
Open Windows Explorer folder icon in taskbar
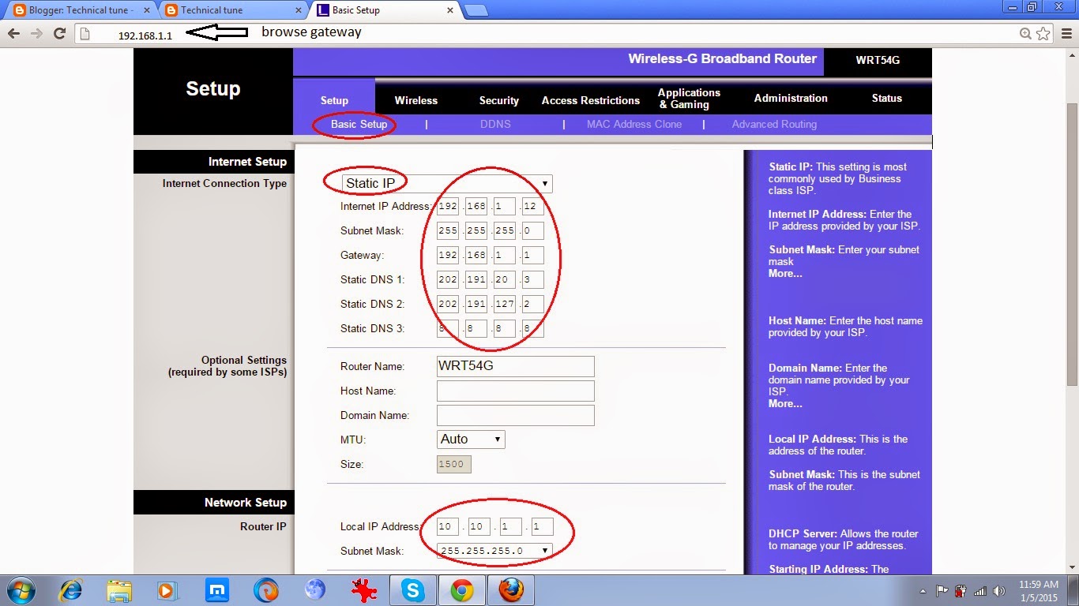coord(119,590)
